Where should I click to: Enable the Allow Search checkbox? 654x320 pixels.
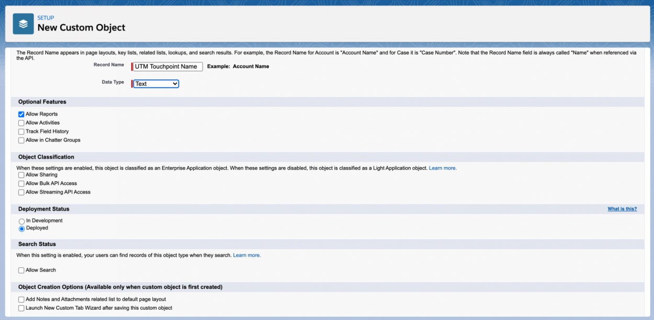[21, 271]
